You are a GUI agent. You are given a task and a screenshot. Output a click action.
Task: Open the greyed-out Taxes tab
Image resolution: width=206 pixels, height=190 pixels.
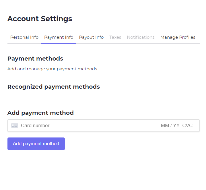pyautogui.click(x=115, y=37)
